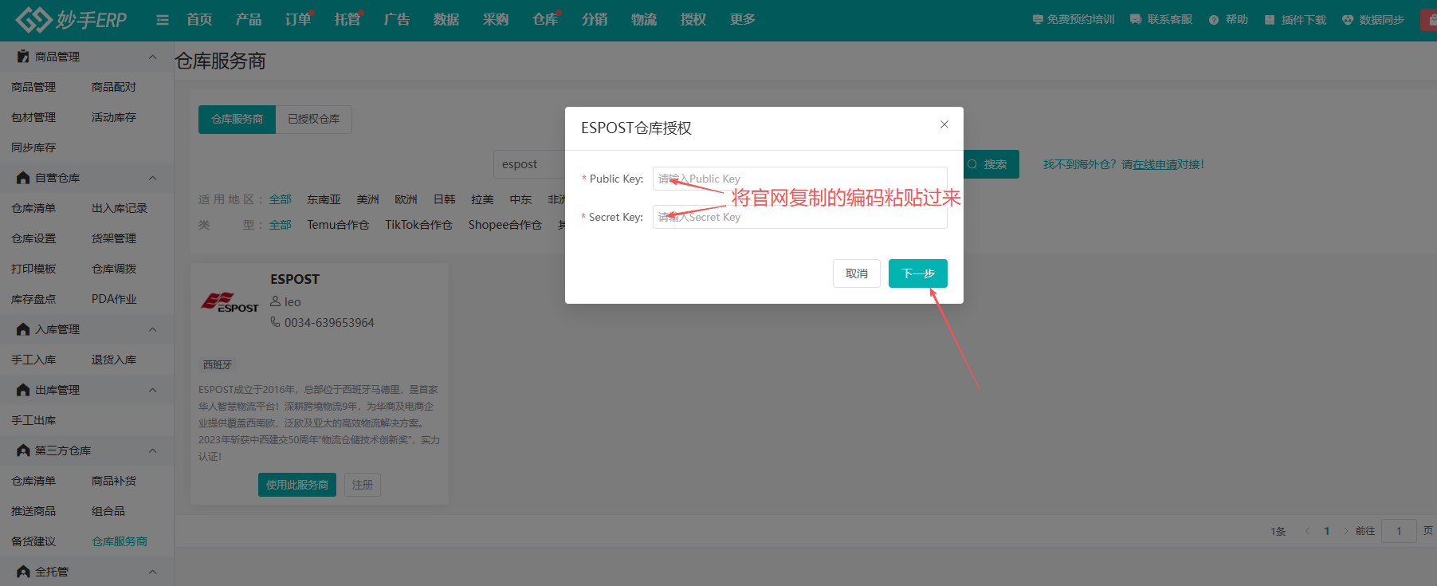1437x586 pixels.
Task: Collapse the 第三方仓库 sidebar section
Action: point(152,450)
